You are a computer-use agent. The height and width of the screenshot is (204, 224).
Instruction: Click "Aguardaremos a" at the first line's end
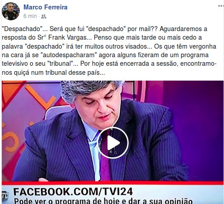(x=183, y=29)
